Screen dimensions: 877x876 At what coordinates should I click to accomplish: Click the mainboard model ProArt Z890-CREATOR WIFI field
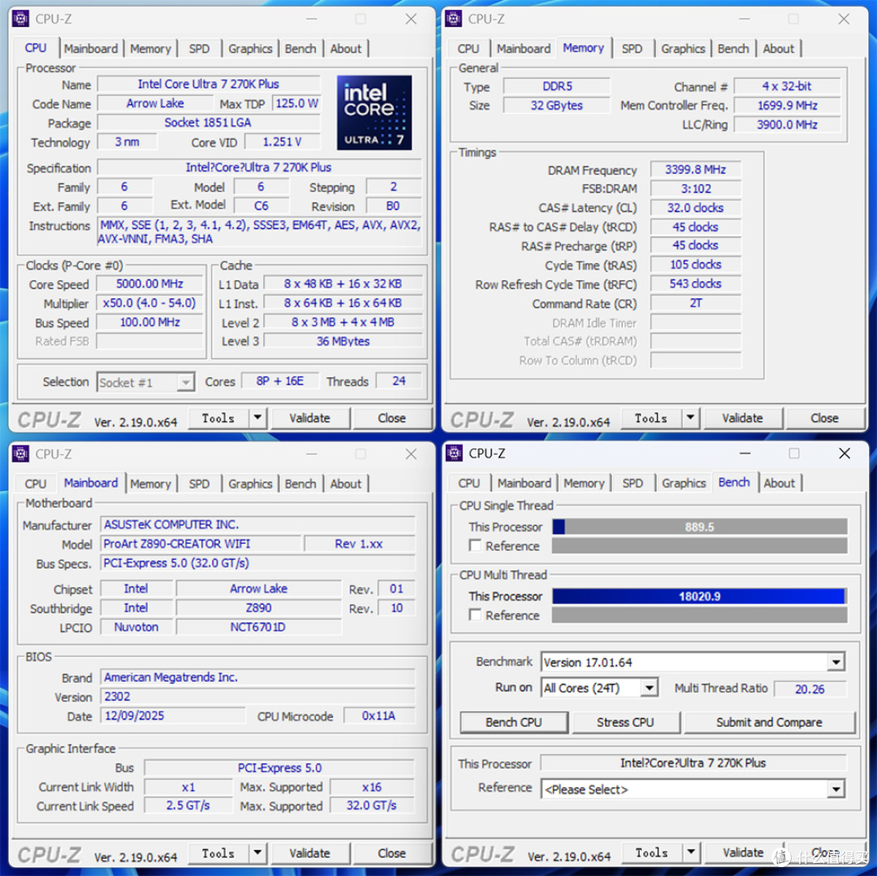tap(201, 544)
